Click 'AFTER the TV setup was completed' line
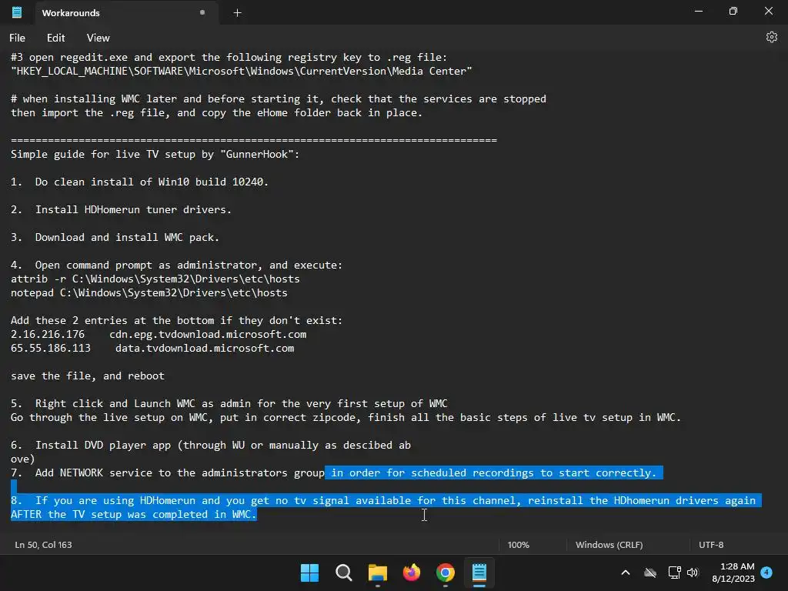The width and height of the screenshot is (788, 591). [x=133, y=514]
